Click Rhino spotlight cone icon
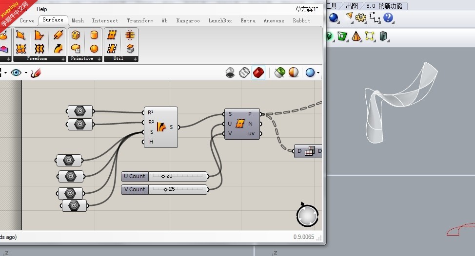This screenshot has width=475, height=256. (349, 17)
